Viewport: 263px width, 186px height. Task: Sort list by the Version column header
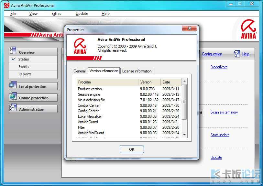click(x=149, y=82)
